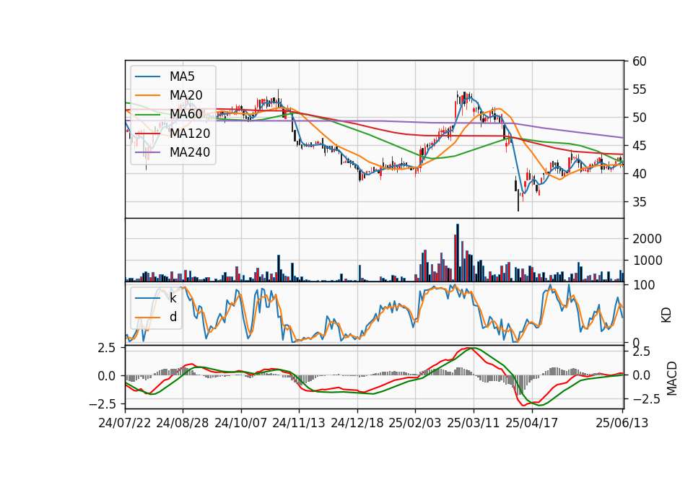Click the MA20 legend label
The height and width of the screenshot is (498, 693).
point(186,95)
